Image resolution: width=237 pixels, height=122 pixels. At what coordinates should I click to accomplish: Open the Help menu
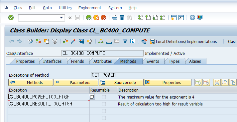133,8
